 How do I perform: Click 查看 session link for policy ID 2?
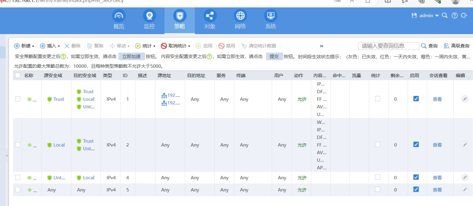click(x=437, y=145)
